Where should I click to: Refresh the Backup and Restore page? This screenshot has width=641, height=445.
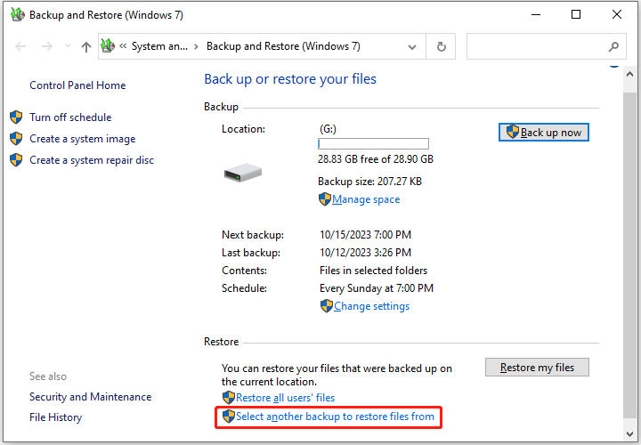[x=441, y=46]
